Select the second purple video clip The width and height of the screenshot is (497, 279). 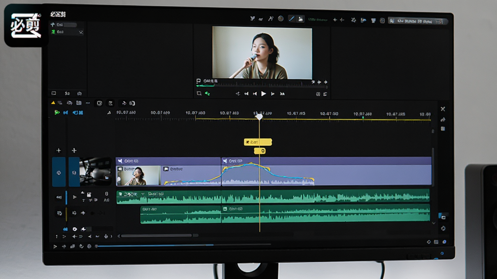click(x=326, y=171)
